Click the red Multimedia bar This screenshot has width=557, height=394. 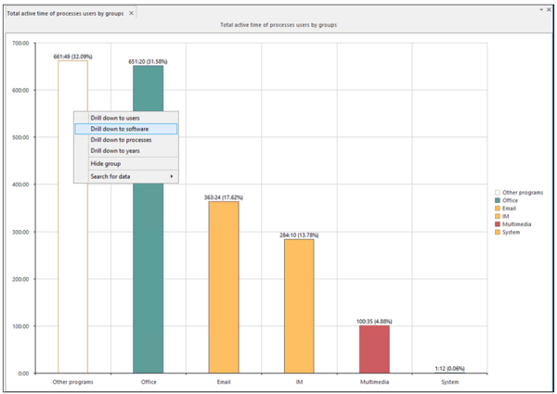tap(374, 349)
